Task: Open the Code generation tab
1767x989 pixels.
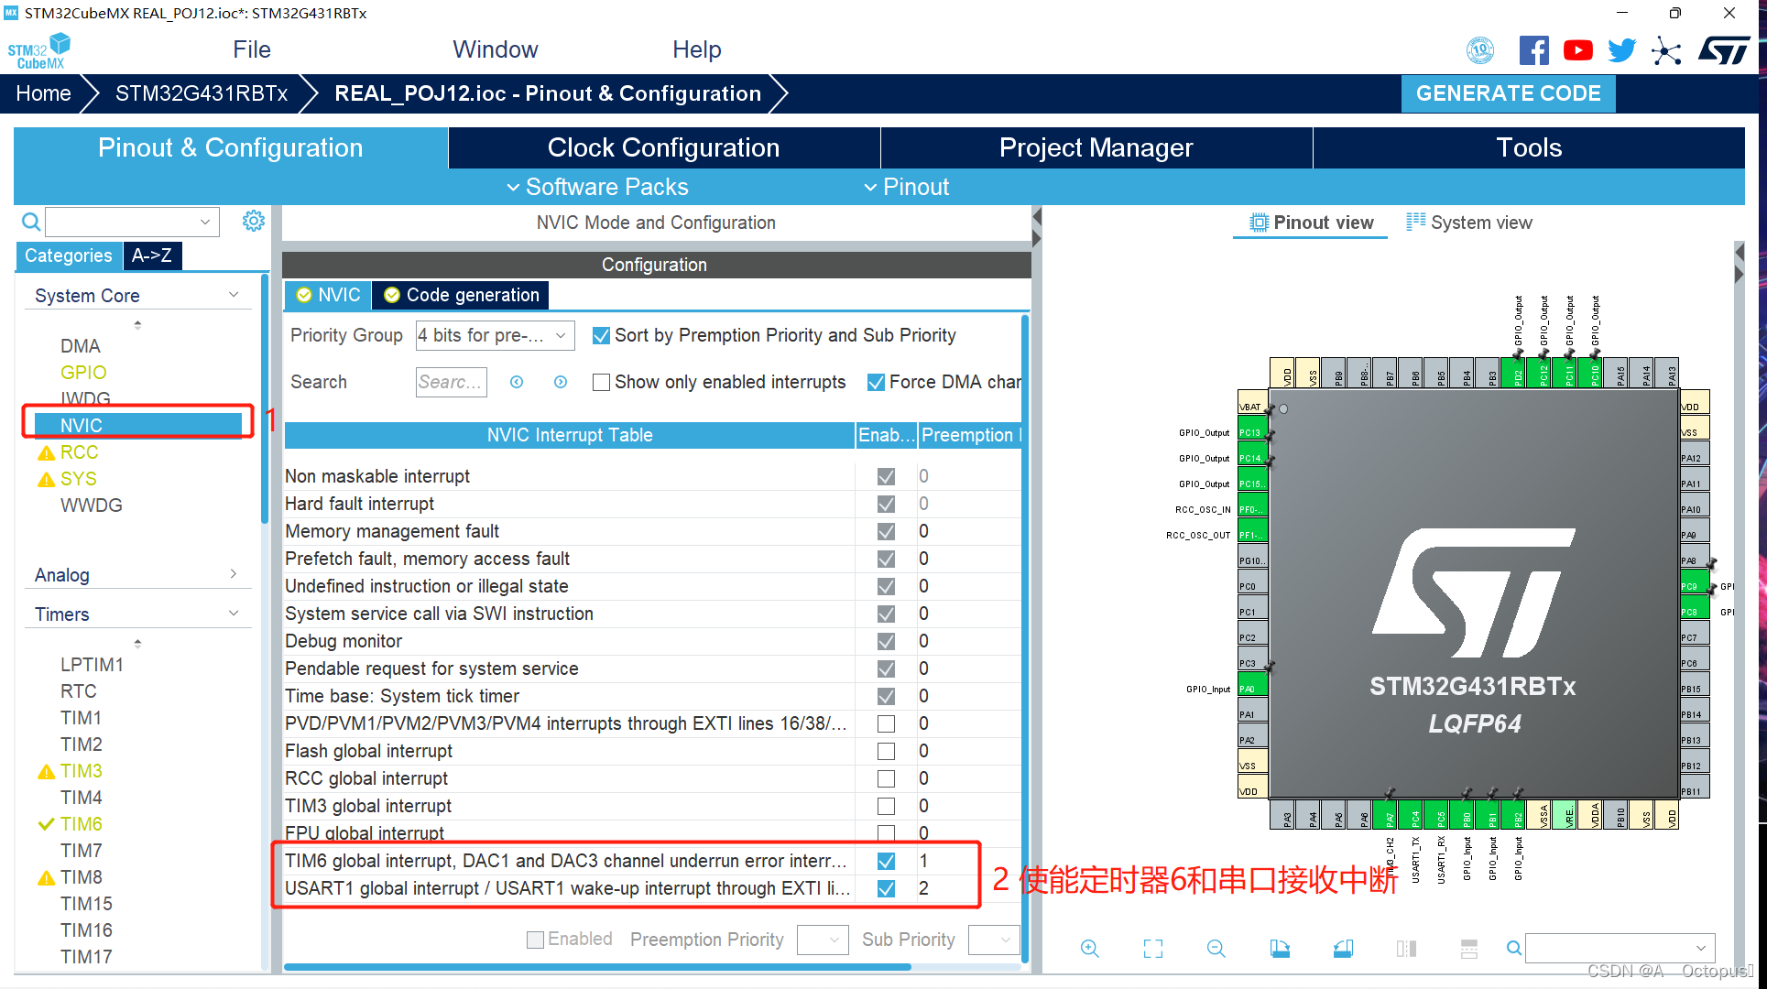Action: [x=463, y=295]
